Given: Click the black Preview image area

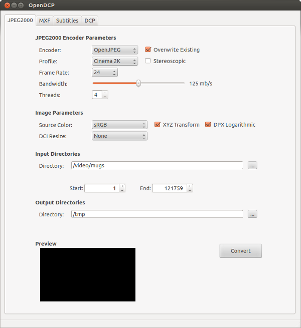Looking at the screenshot, I should coord(88,274).
